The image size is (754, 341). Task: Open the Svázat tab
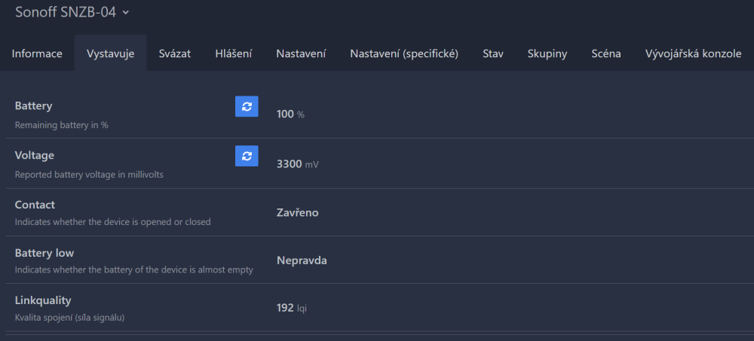click(x=174, y=53)
